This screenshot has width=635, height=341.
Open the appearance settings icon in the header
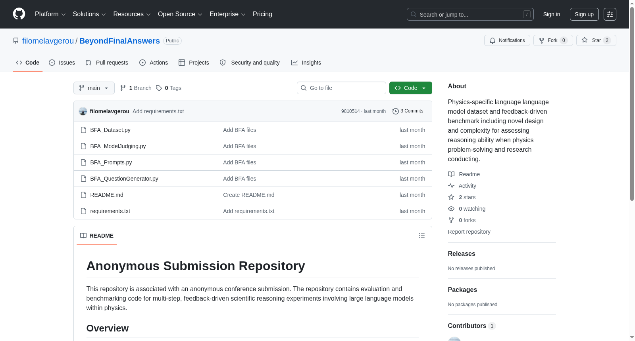610,14
